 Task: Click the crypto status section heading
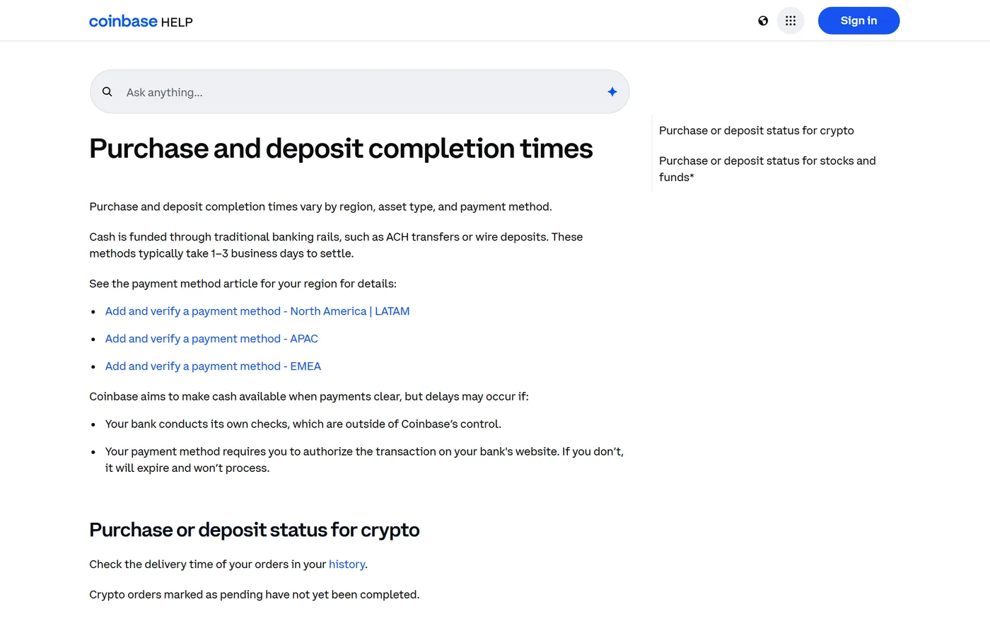click(x=255, y=530)
